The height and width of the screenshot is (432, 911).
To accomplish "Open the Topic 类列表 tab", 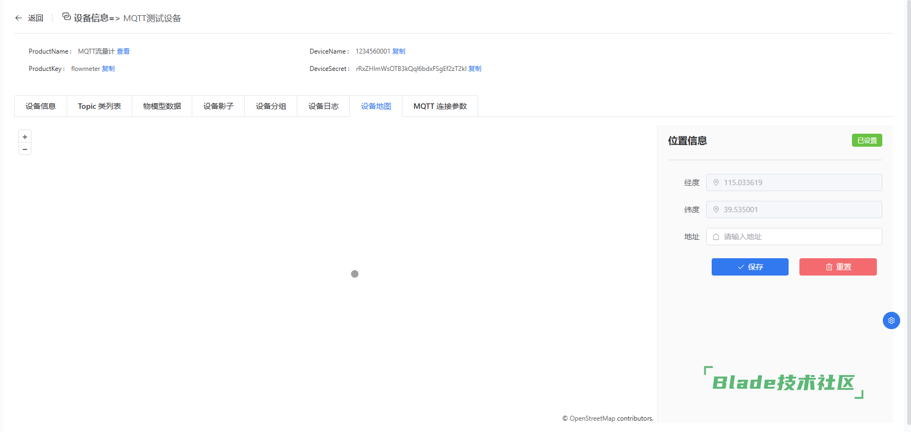I will click(99, 106).
